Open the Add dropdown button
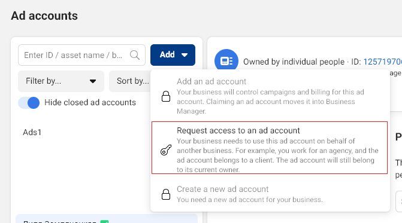The image size is (402, 223). pos(173,55)
